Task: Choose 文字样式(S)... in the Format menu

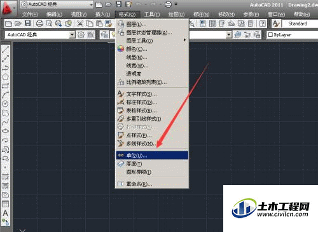Action: 152,94
